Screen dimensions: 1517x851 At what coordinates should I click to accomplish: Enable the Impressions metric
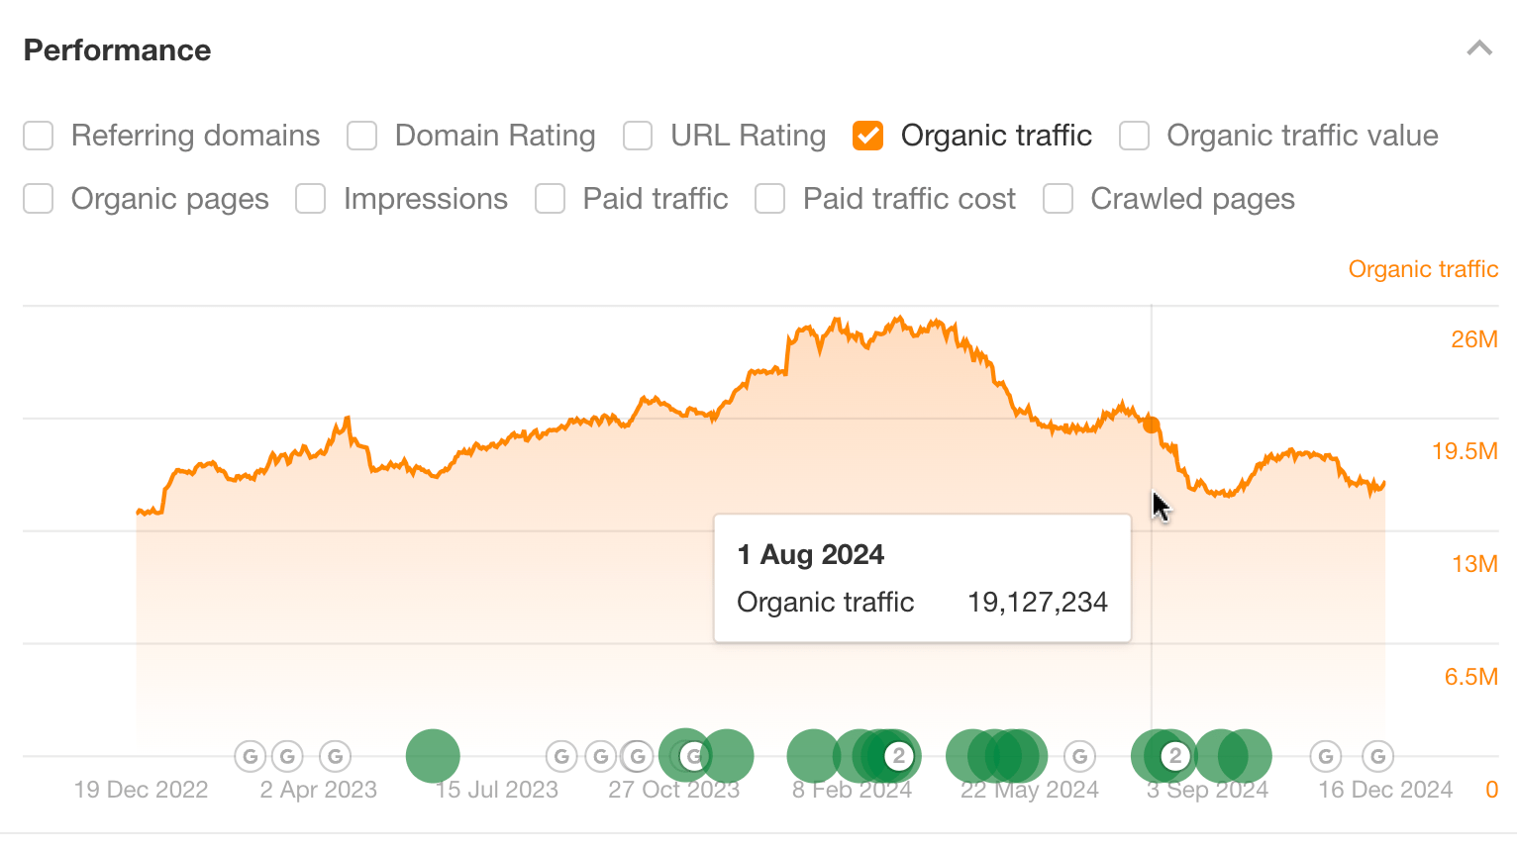click(x=310, y=199)
